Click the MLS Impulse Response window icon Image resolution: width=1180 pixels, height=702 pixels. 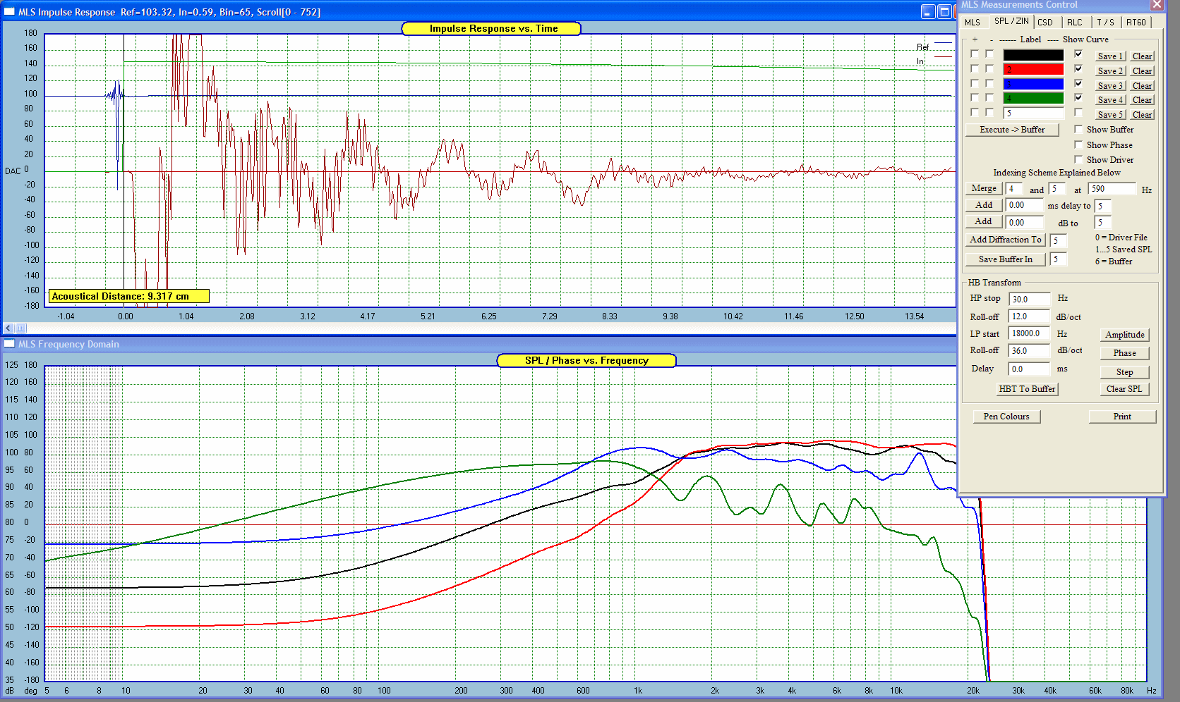(x=9, y=11)
